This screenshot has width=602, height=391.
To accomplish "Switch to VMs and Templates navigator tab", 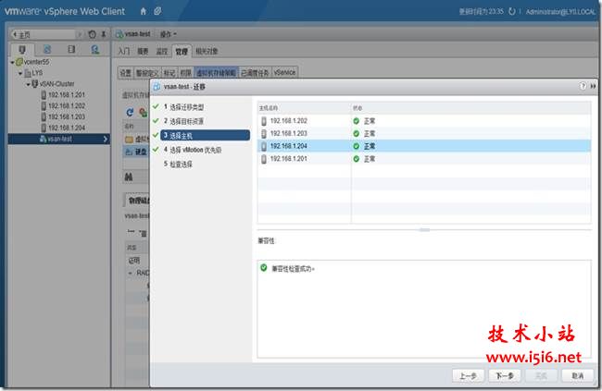I will click(x=47, y=49).
